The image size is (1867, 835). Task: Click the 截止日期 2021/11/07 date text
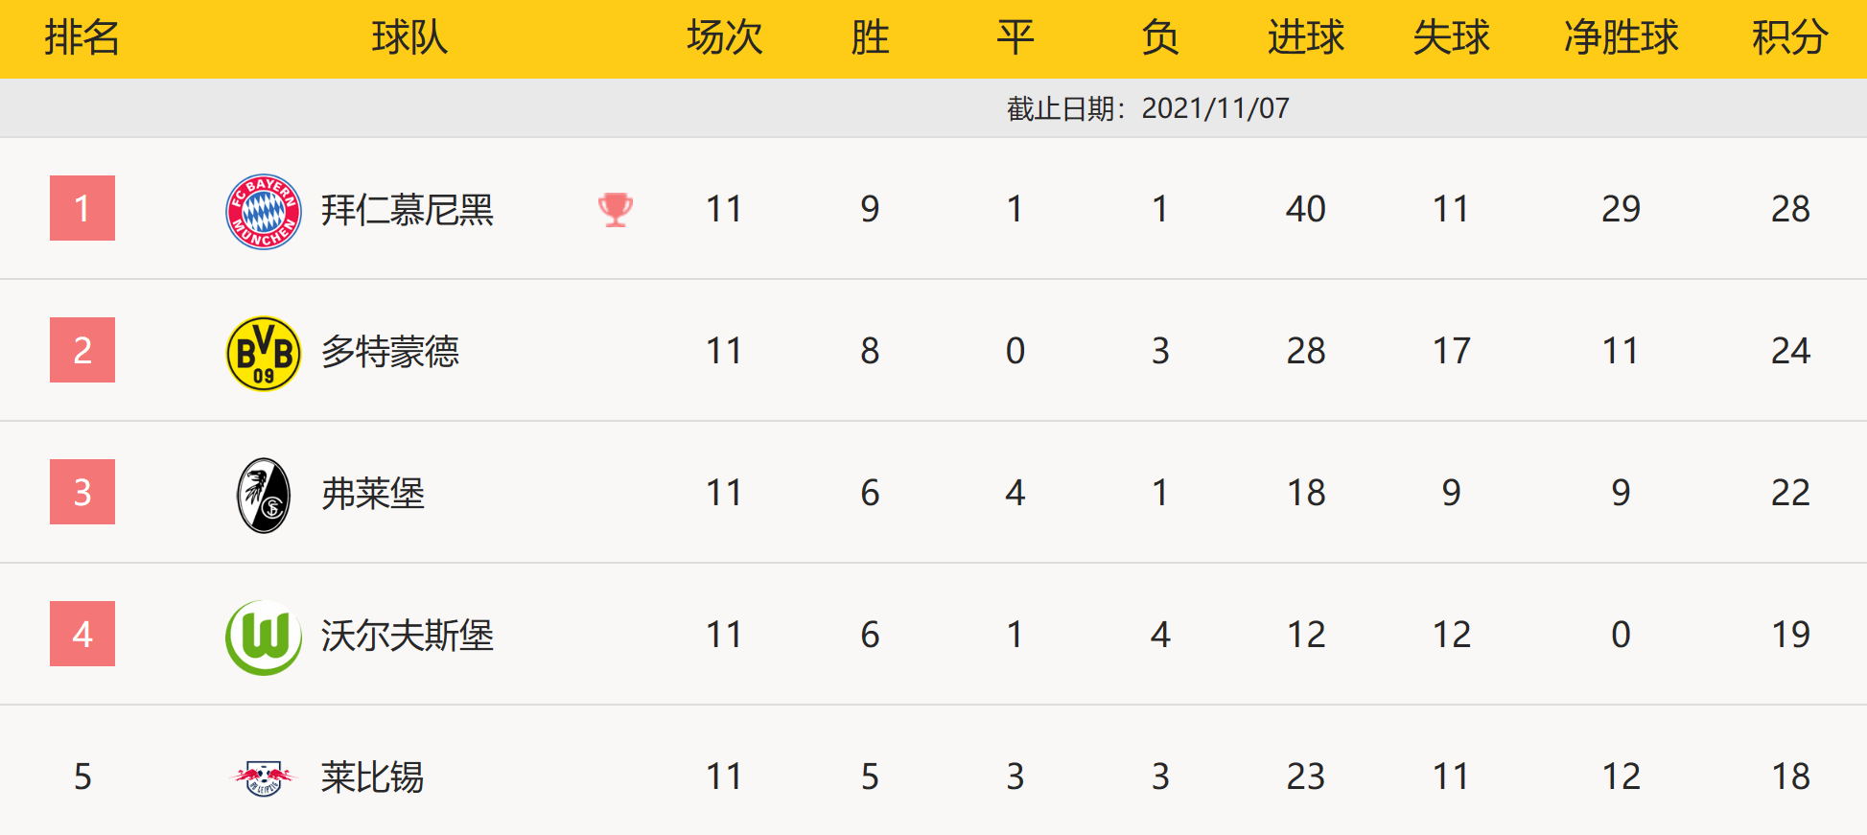(1148, 108)
